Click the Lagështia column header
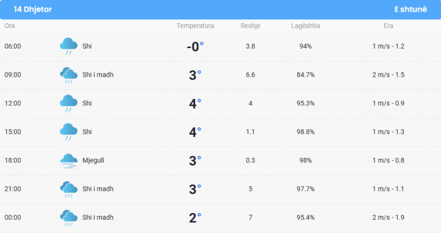 pos(305,26)
